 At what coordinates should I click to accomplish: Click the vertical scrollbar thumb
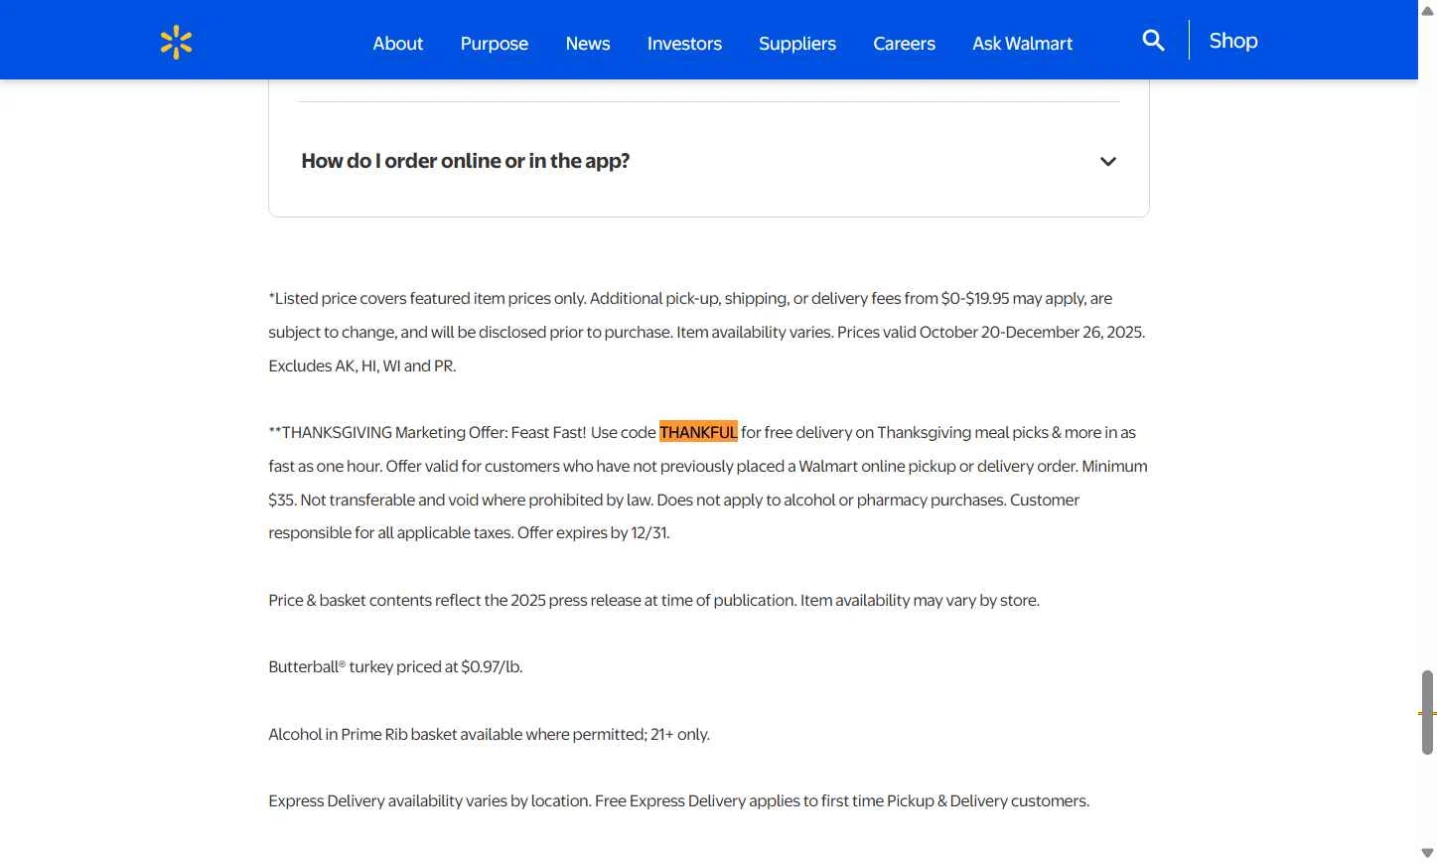1427,712
